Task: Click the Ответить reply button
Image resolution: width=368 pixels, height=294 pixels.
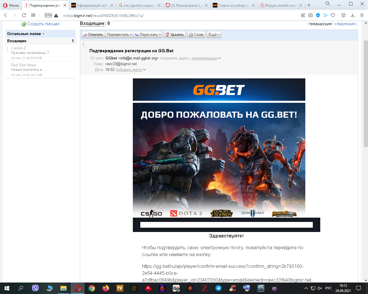Action: tap(93, 34)
